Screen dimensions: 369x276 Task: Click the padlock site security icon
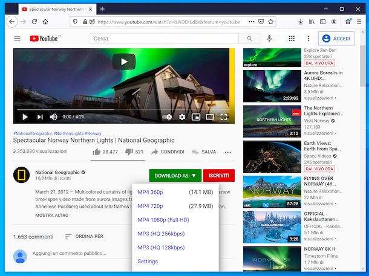click(x=85, y=22)
